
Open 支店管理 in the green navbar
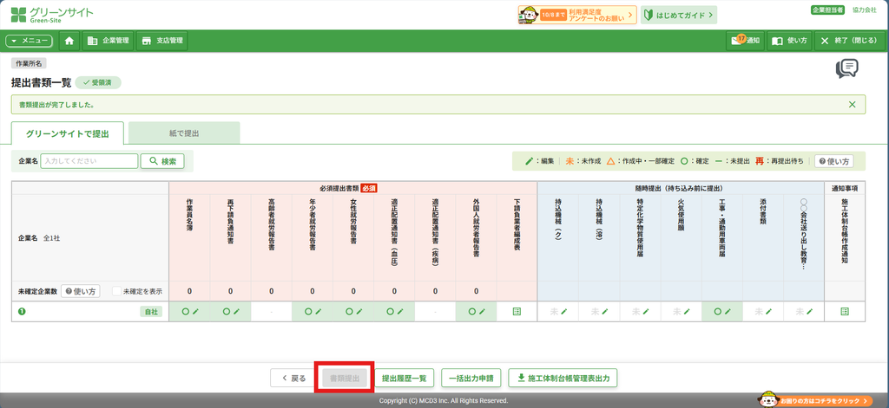pos(162,41)
